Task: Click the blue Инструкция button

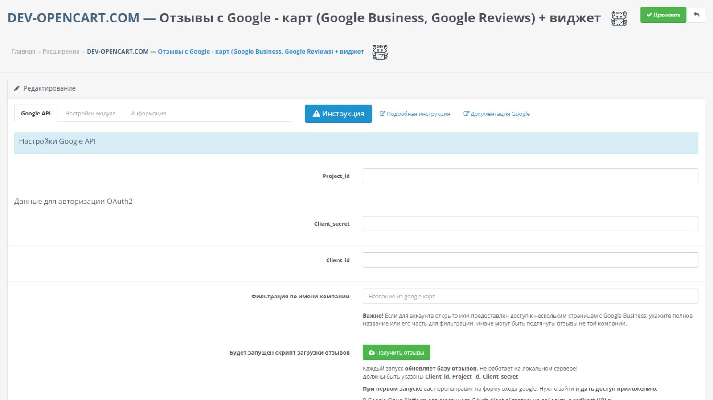Action: pos(338,114)
